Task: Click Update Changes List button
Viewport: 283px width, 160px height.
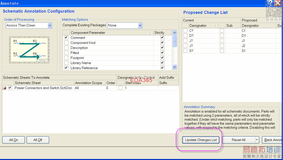Action: (201, 140)
